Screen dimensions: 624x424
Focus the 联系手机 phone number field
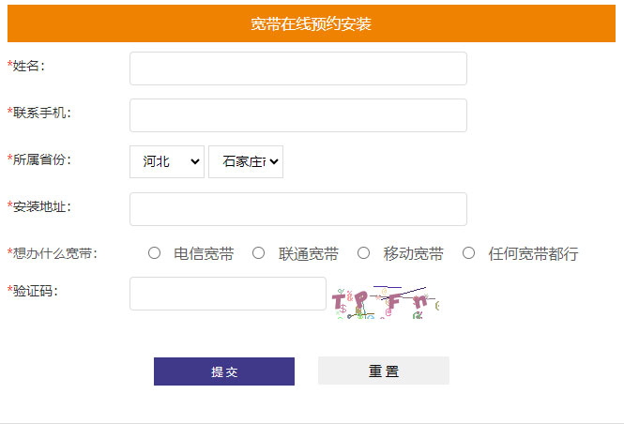click(x=297, y=115)
